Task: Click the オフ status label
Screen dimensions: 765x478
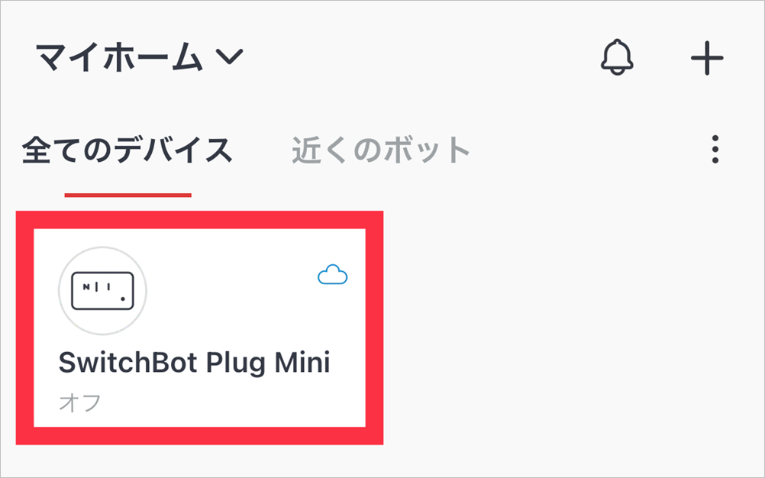Action: pyautogui.click(x=79, y=403)
